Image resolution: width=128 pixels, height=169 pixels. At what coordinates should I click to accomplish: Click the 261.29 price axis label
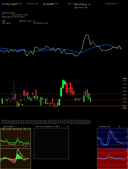[125, 91]
